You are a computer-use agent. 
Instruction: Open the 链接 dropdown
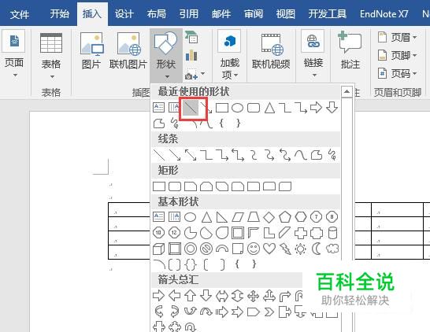[x=313, y=54]
